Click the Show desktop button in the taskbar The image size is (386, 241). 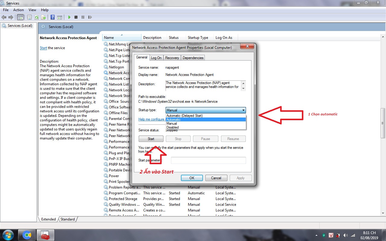click(x=384, y=235)
